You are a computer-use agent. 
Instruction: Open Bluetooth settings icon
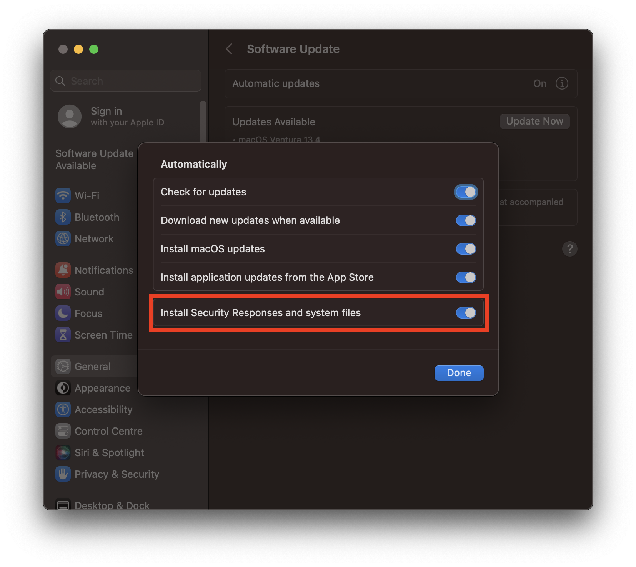[63, 217]
